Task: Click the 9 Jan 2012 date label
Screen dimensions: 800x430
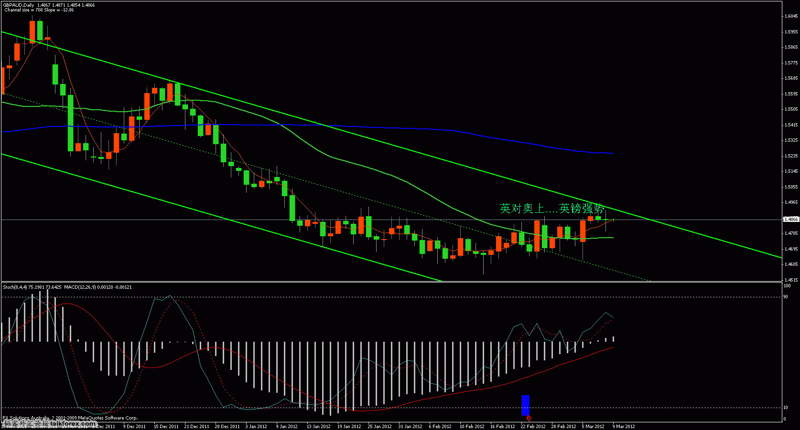Action: 287,427
